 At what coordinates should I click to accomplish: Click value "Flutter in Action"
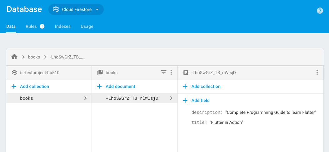[x=226, y=122]
